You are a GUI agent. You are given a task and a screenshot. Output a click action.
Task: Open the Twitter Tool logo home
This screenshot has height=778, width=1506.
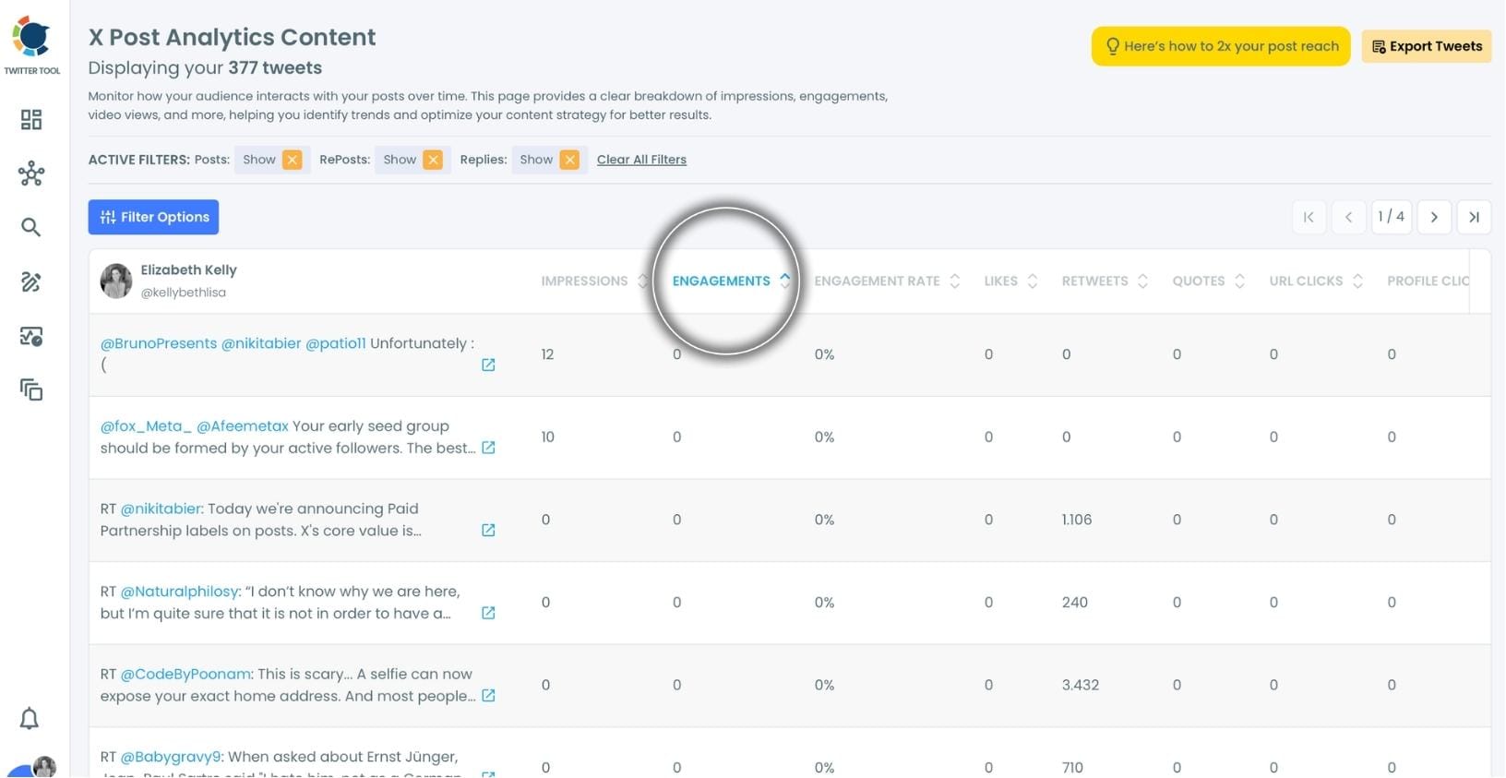pyautogui.click(x=32, y=44)
